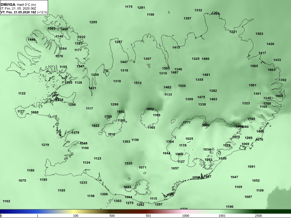This screenshot has width=291, height=218.
Task: Click the map value 1025
Action: coord(189,139)
